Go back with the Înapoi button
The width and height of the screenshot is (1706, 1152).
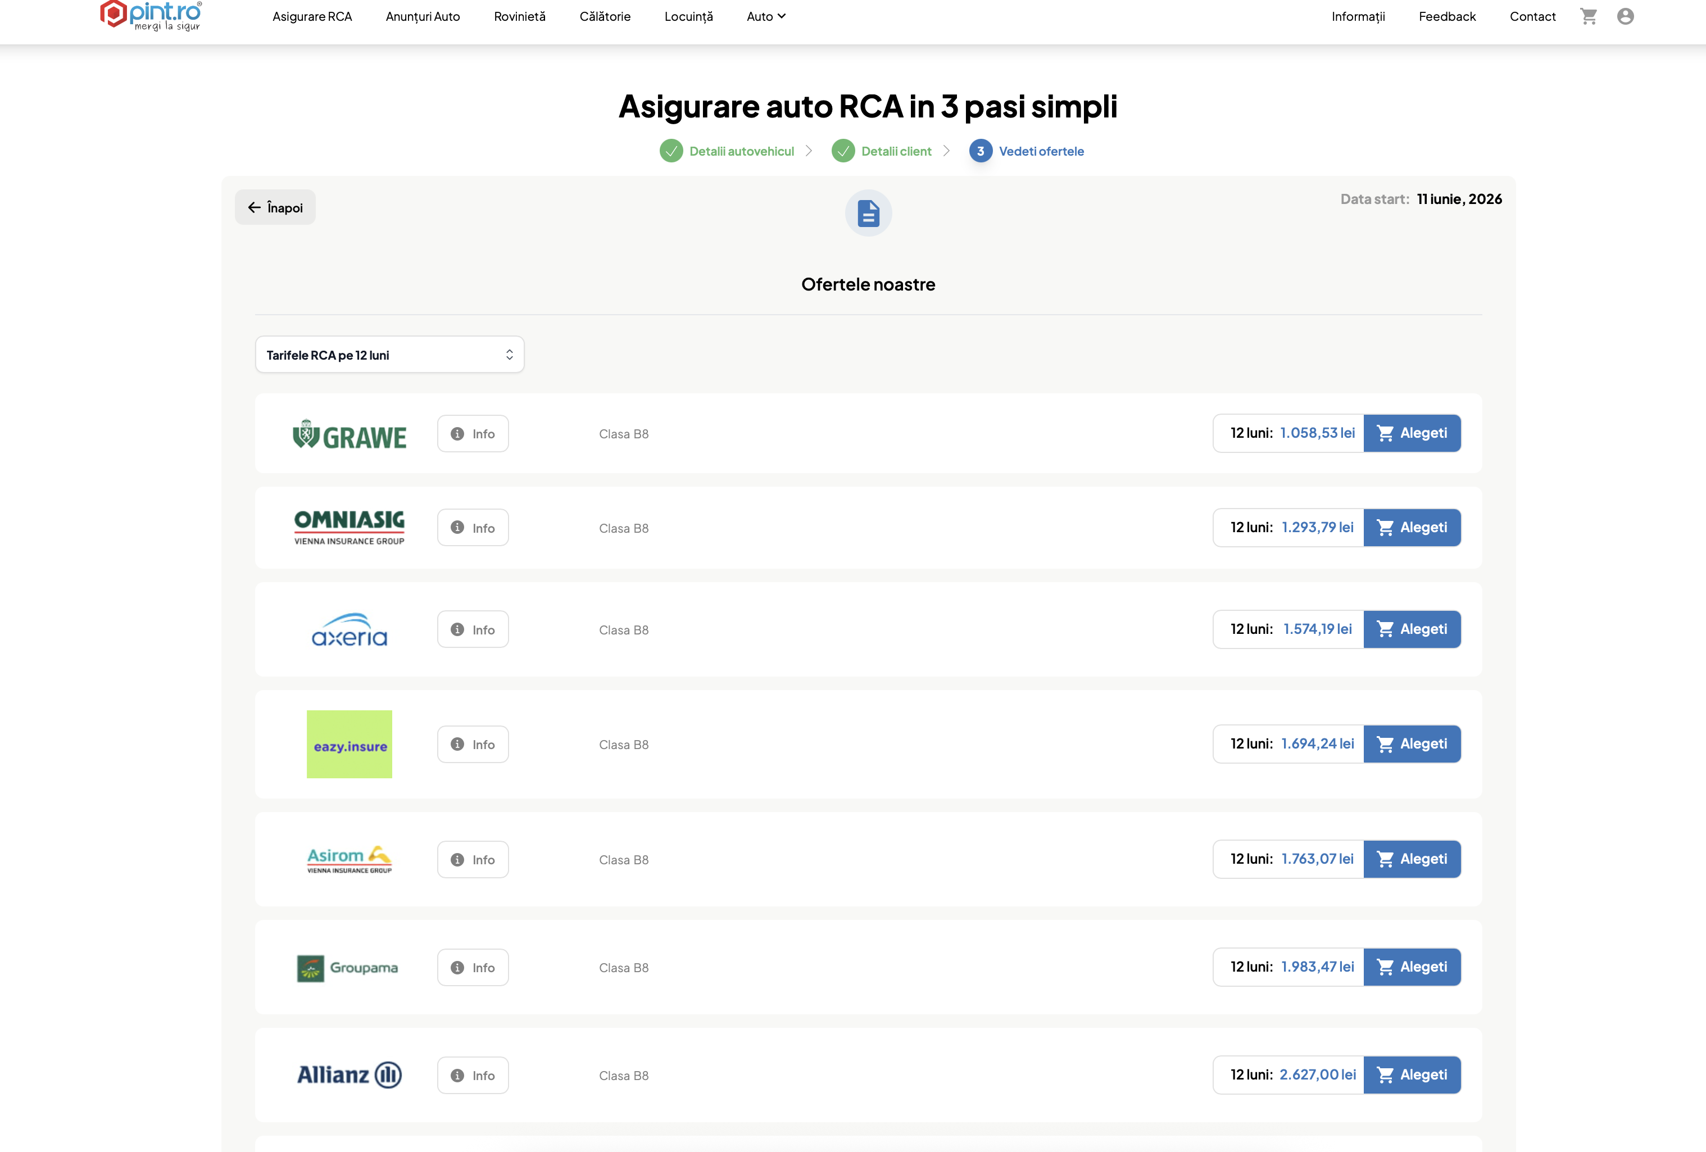[275, 207]
